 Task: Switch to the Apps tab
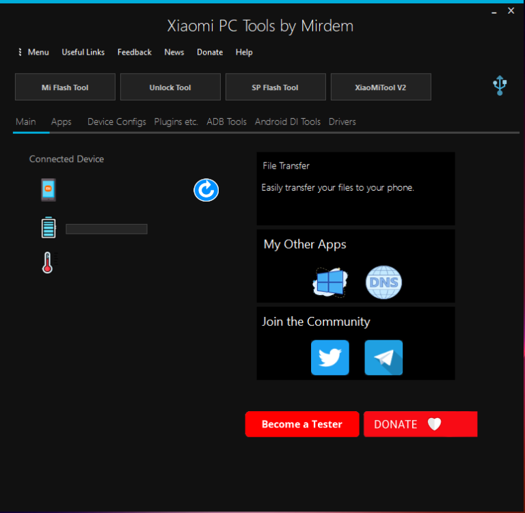coord(62,122)
